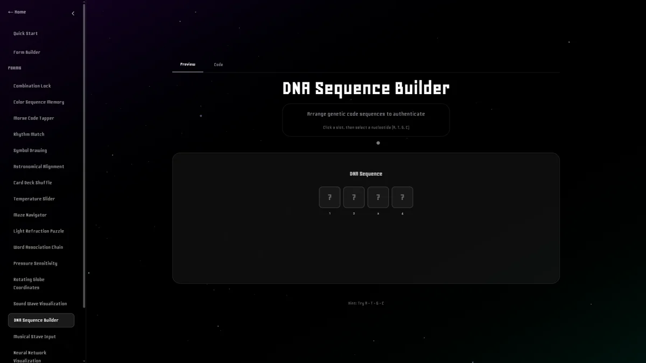646x363 pixels.
Task: Click DNA slot 4 placeholder
Action: tap(402, 197)
